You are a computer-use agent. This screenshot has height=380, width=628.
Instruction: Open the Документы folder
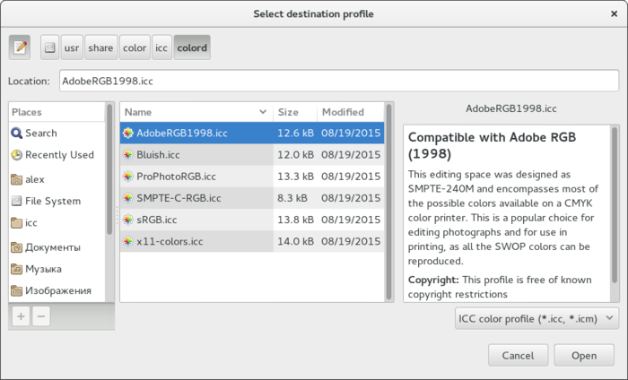click(x=57, y=247)
